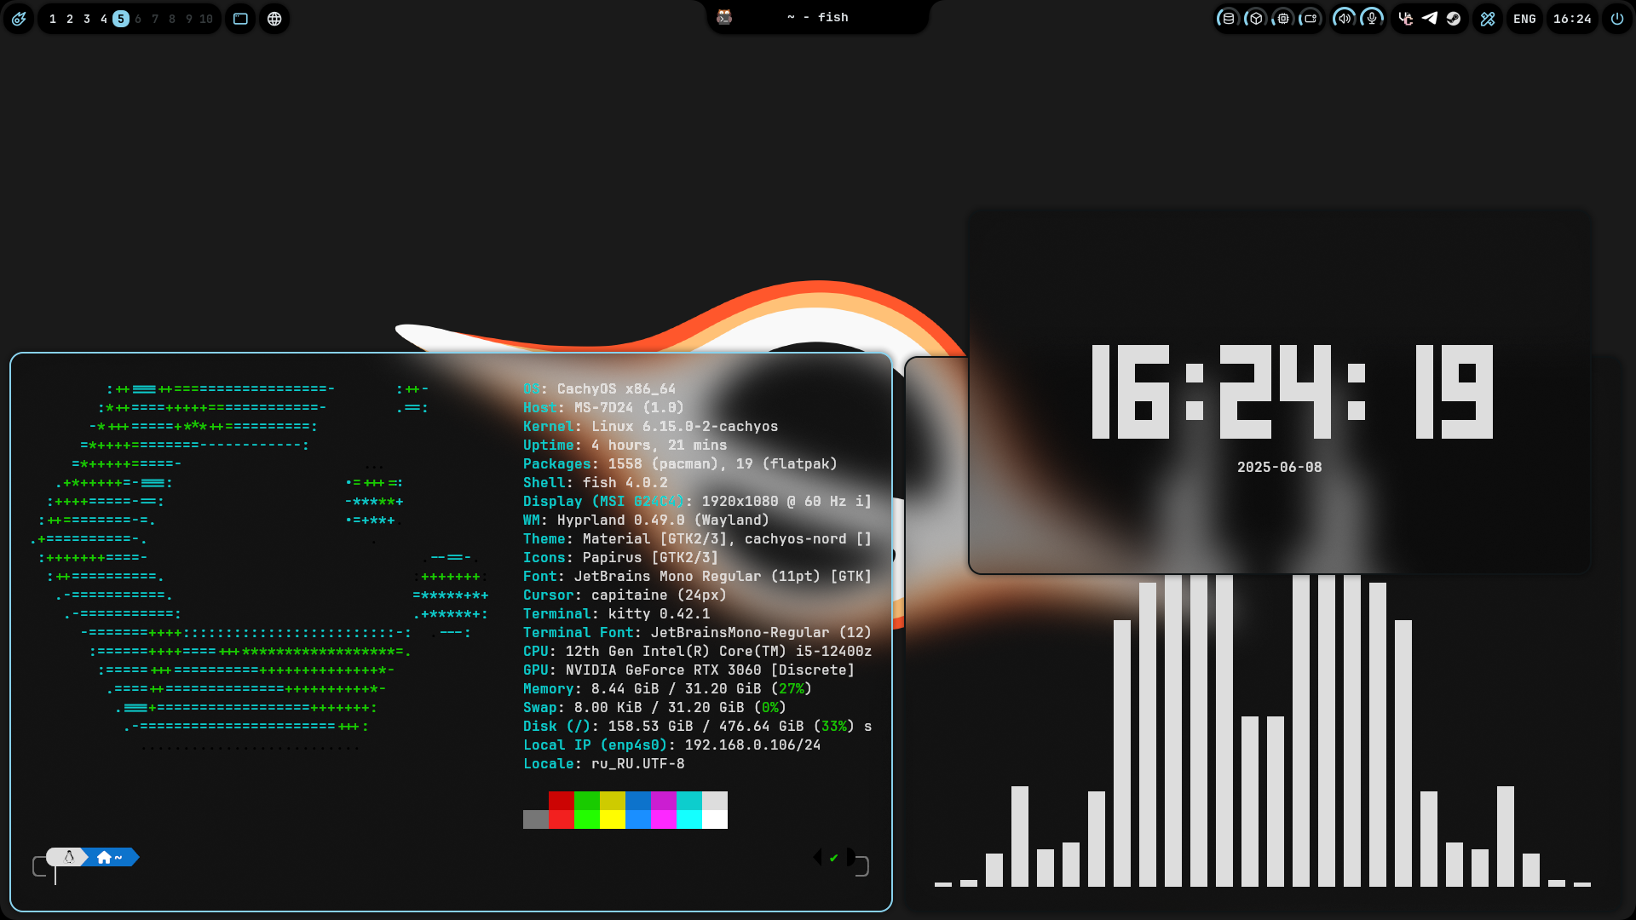The height and width of the screenshot is (920, 1636).
Task: Click the large 16:24:19 clock widget
Action: pyautogui.click(x=1292, y=392)
